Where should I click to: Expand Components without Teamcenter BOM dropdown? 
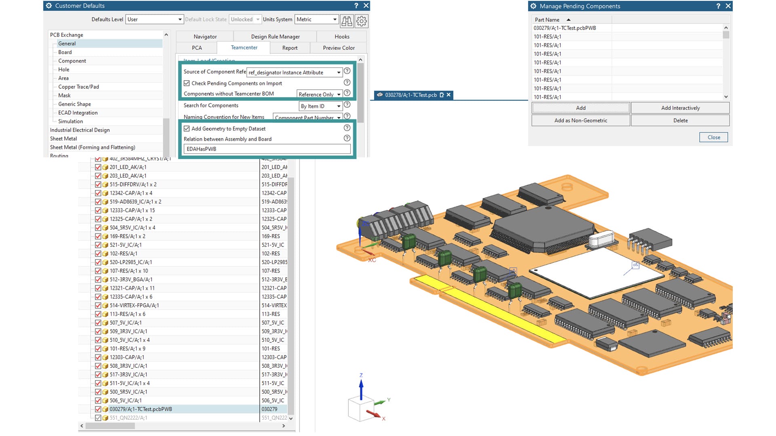tap(338, 94)
